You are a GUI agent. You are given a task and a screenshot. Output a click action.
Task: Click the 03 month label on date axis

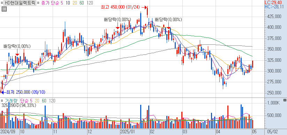(x=185, y=132)
